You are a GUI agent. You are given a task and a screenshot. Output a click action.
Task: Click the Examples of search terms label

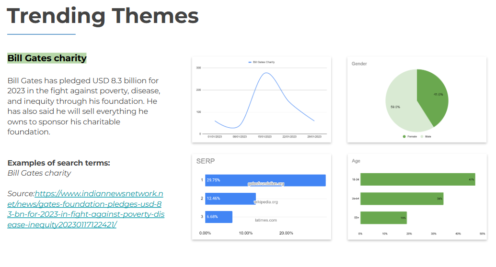coord(58,163)
